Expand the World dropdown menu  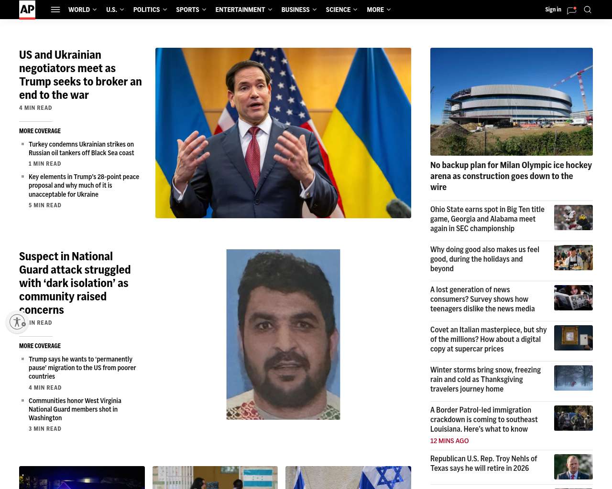pos(82,10)
